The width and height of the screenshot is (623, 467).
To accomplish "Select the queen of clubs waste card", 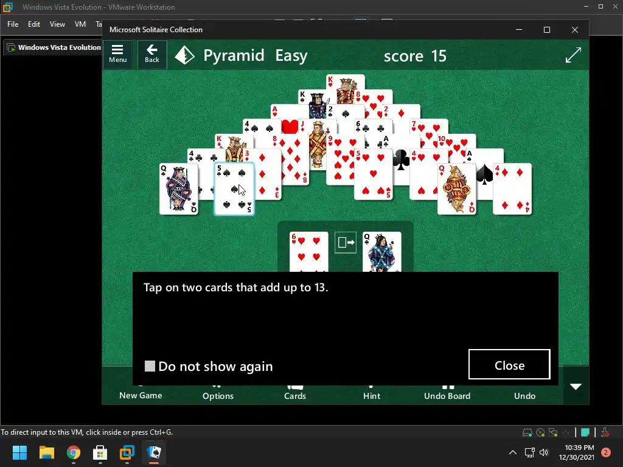I will tap(381, 252).
